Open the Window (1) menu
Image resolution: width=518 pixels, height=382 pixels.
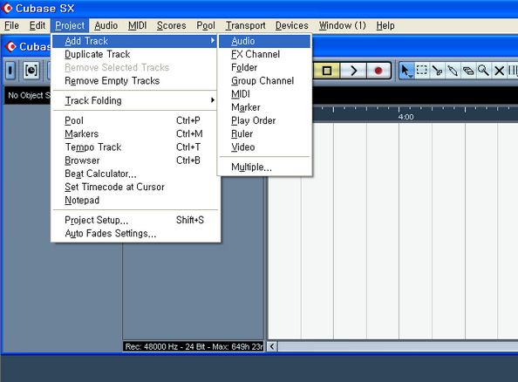click(x=342, y=25)
